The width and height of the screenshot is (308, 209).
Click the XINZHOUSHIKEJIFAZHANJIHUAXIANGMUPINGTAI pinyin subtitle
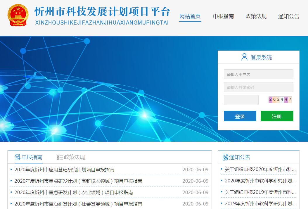pos(102,23)
